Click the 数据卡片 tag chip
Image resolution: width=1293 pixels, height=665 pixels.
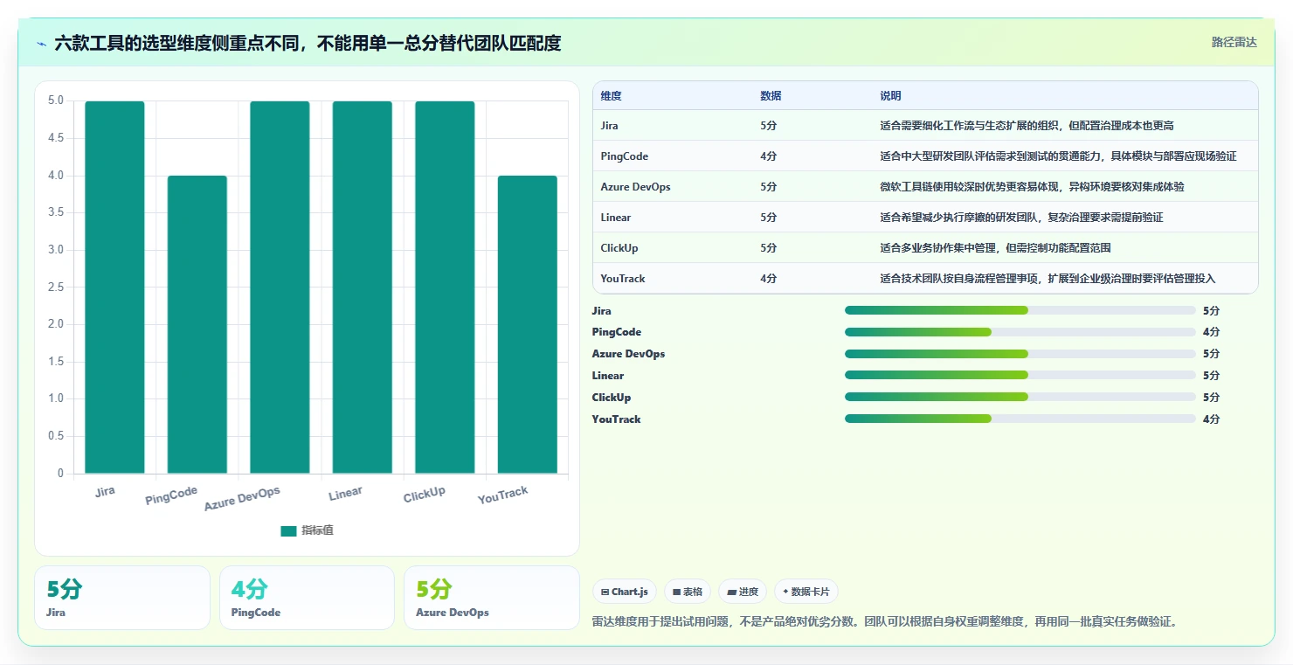pos(806,592)
